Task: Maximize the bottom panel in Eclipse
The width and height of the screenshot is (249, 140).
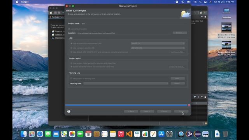Action: coord(205,97)
